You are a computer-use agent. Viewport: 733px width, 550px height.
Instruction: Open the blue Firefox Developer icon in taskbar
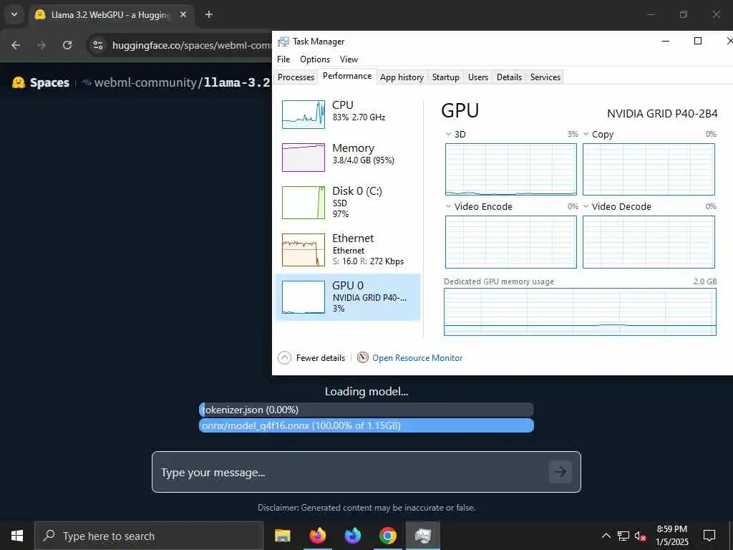352,536
